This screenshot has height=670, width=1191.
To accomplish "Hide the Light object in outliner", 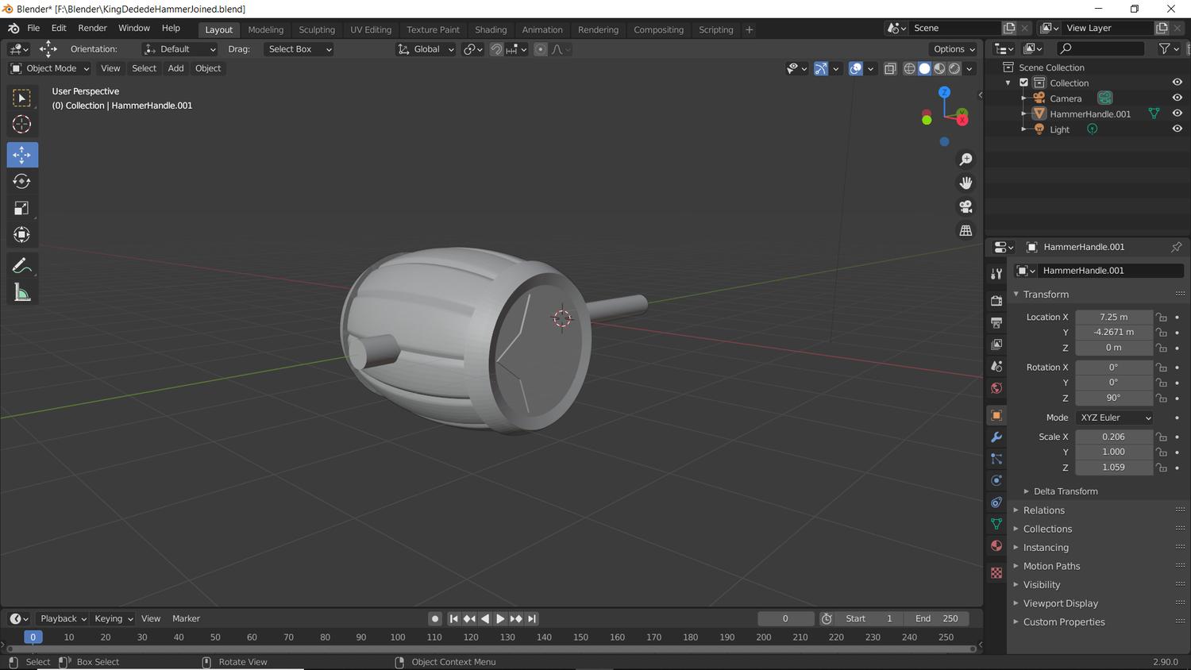I will [x=1177, y=129].
